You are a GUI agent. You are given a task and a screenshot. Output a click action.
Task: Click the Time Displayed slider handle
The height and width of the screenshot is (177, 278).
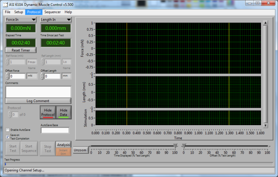pyautogui.click(x=176, y=146)
